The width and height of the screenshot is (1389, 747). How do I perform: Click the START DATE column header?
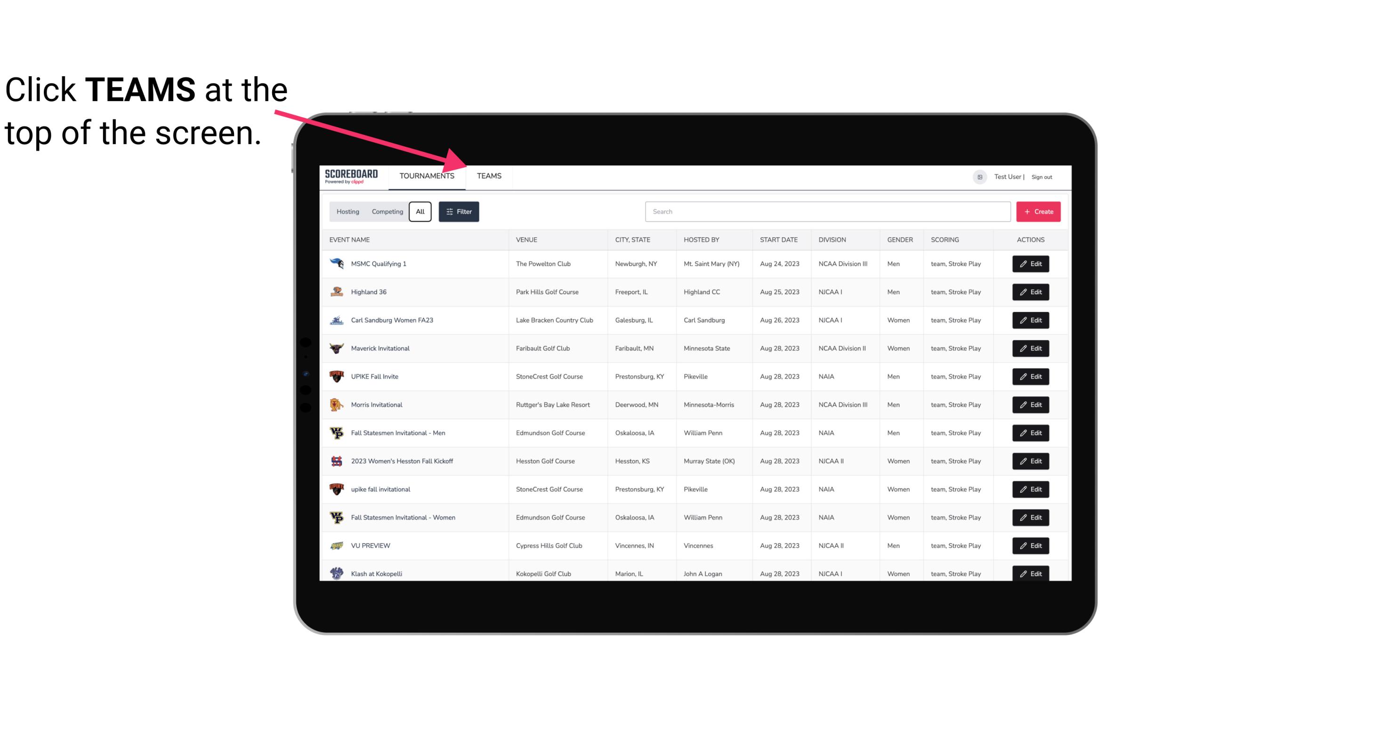(778, 239)
